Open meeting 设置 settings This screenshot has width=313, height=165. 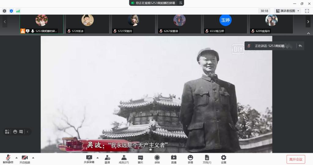(223, 159)
